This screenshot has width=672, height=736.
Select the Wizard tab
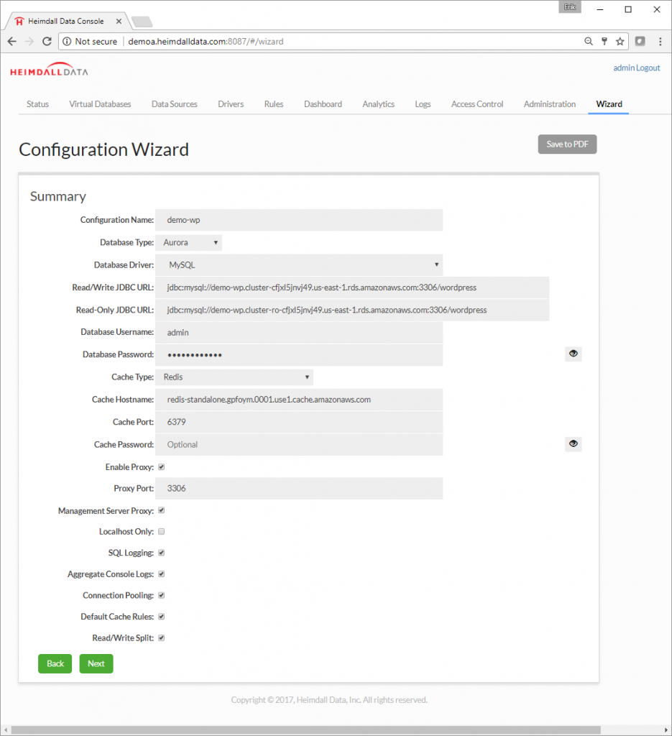pyautogui.click(x=609, y=104)
